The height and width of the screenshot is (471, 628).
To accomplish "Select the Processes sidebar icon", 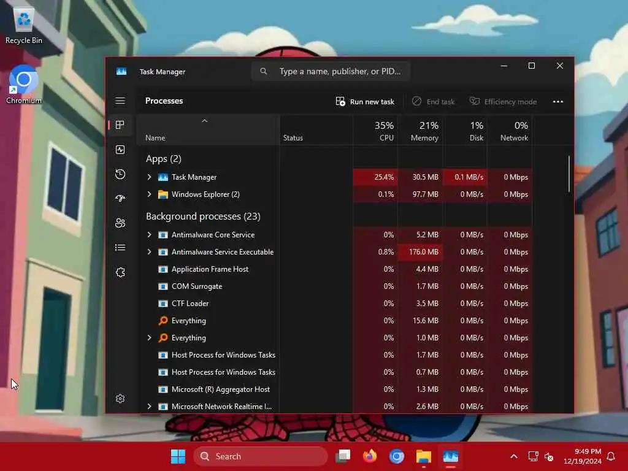I will pyautogui.click(x=120, y=125).
